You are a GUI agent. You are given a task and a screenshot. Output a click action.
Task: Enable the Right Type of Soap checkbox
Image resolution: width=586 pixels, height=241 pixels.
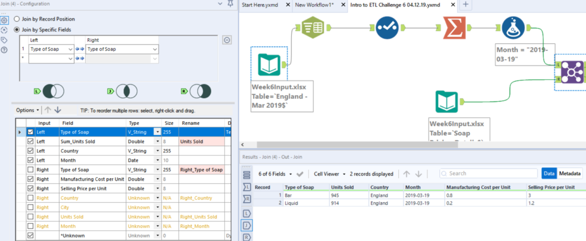pos(31,170)
